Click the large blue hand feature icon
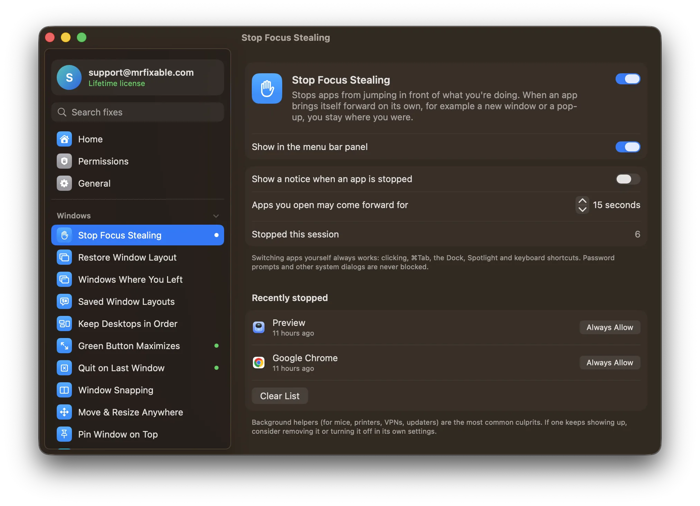700x506 pixels. pos(267,88)
